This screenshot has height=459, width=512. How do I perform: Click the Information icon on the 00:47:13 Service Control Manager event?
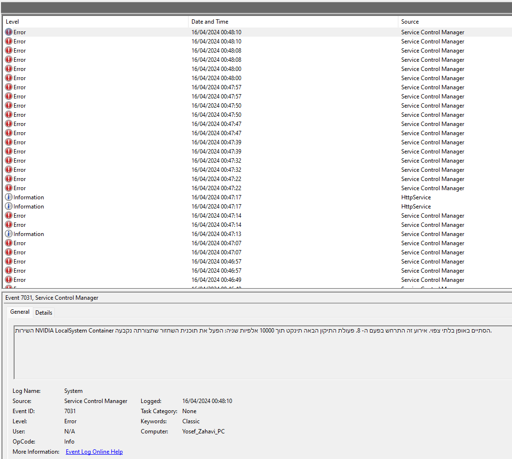tap(9, 234)
